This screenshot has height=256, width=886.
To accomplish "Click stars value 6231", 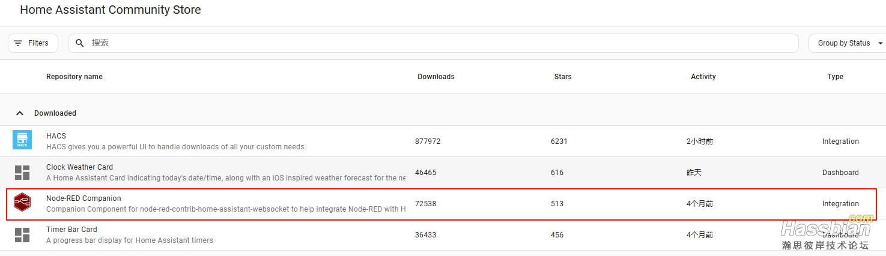I will (559, 141).
